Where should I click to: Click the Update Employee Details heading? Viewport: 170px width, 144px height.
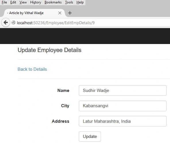point(49,50)
